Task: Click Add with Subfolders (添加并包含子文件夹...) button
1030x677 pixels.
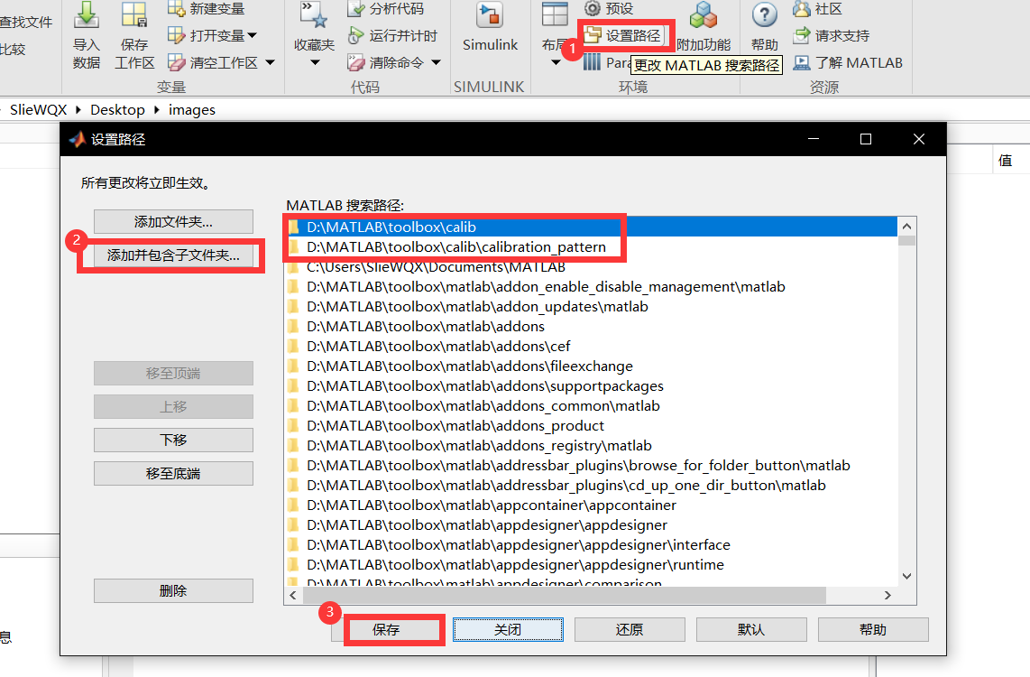Action: coord(173,255)
